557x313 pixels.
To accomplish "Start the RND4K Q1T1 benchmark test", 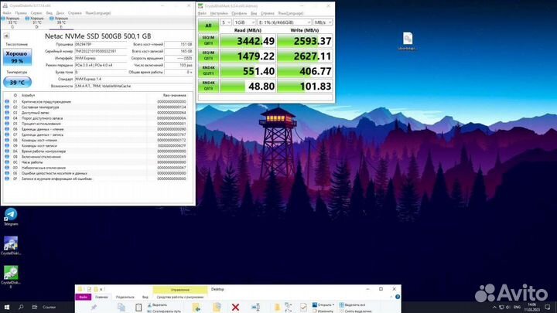I will point(208,86).
